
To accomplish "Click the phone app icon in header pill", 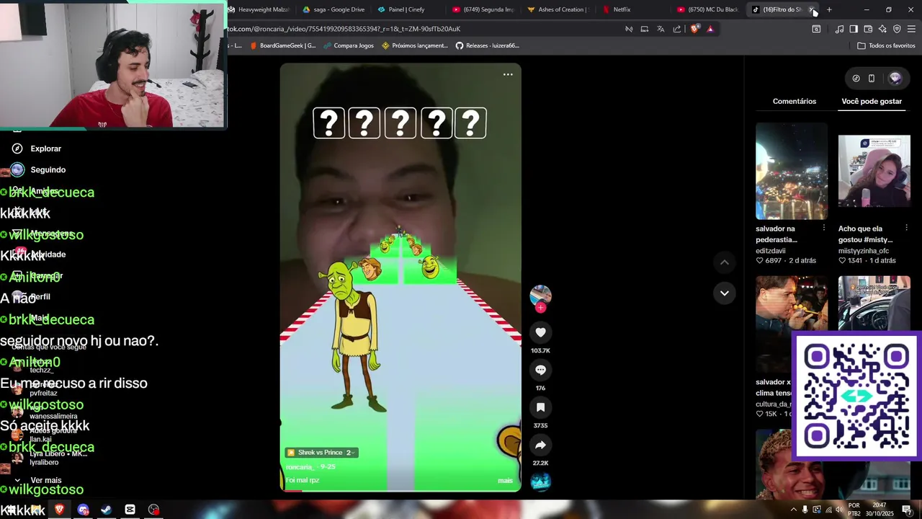I will click(872, 79).
